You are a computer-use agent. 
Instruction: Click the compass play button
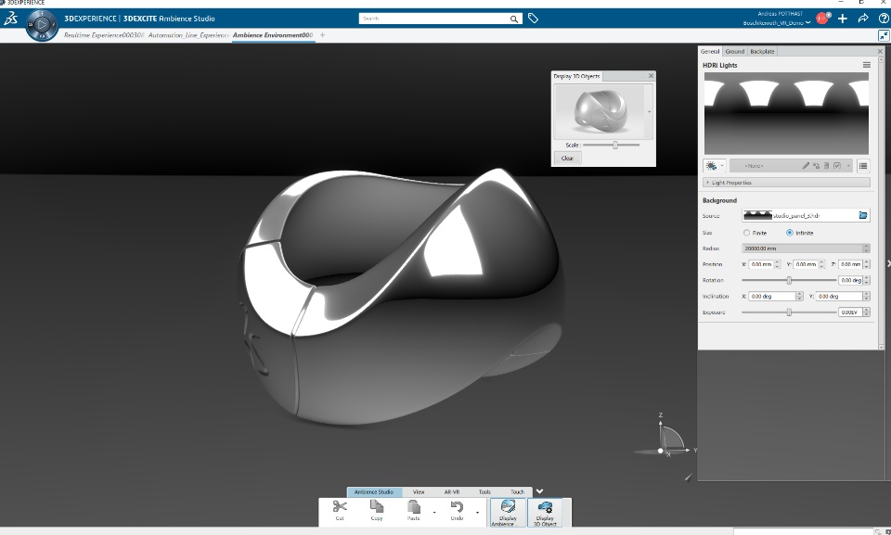tap(42, 24)
